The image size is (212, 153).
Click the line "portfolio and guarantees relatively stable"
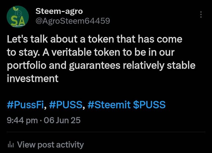[x=101, y=66]
